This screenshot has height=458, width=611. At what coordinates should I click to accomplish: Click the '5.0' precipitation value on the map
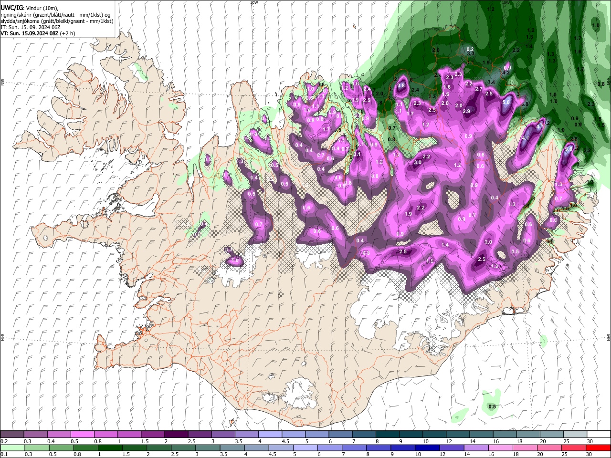point(506,102)
